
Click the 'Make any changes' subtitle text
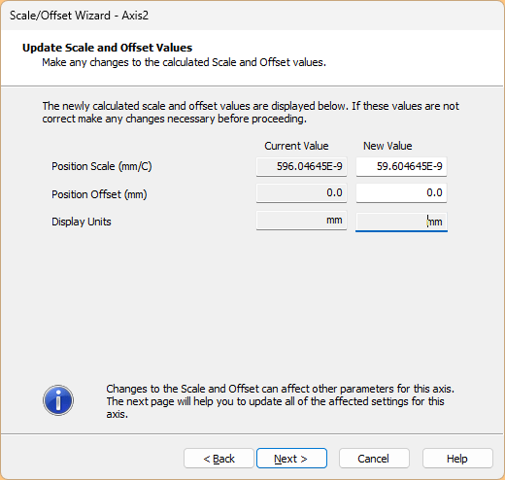184,62
